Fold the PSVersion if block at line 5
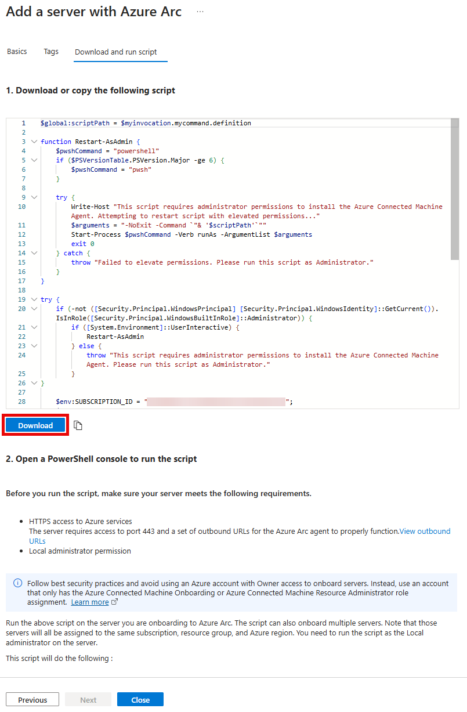Screen dimensions: 467x712 point(34,160)
